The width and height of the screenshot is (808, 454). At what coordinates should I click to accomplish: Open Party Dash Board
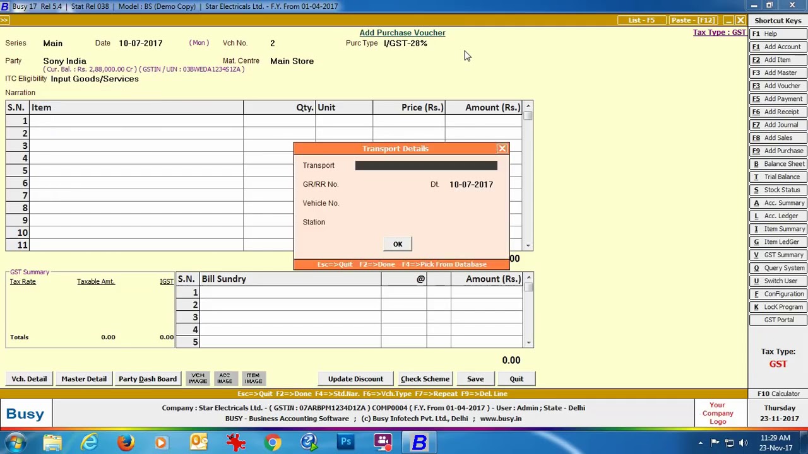148,379
